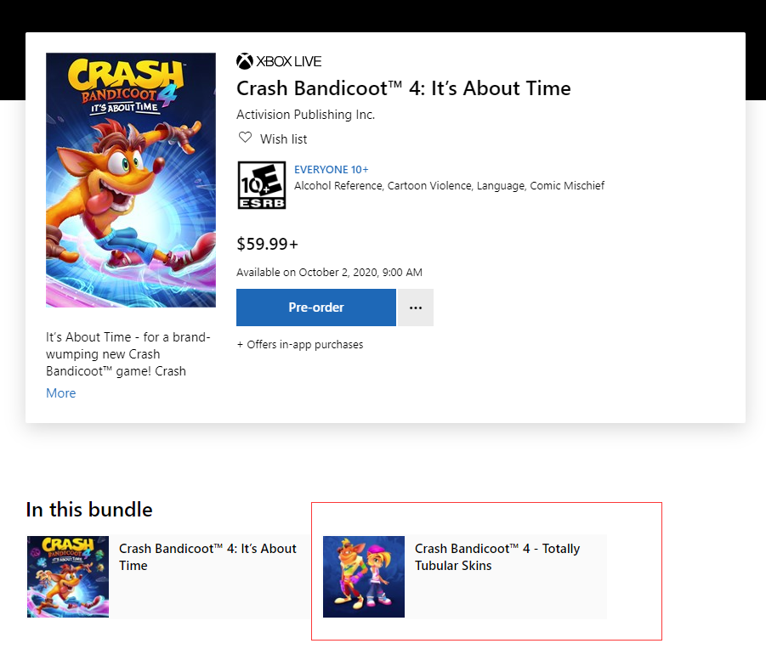Click the $59.99+ price text

click(268, 245)
